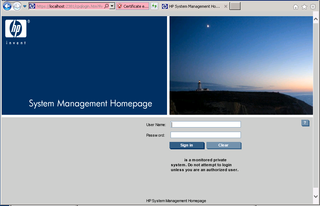Open Favorites with the star icon
Viewport: 320px width, 206px height.
click(x=304, y=7)
